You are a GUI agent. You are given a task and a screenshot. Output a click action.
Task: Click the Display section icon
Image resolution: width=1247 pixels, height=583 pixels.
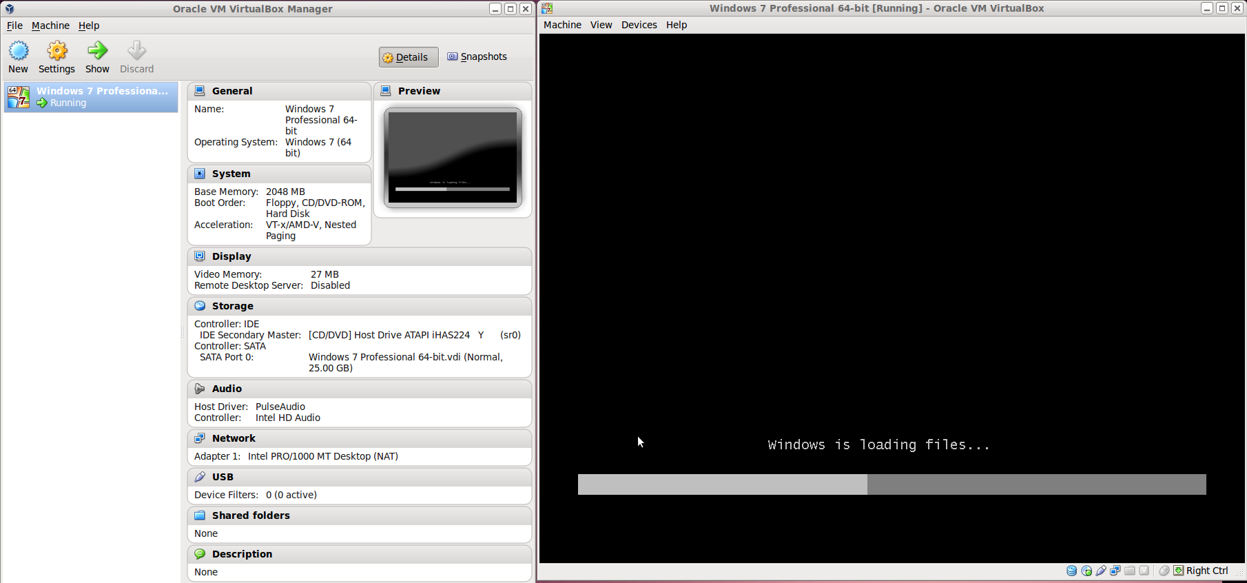click(x=200, y=256)
